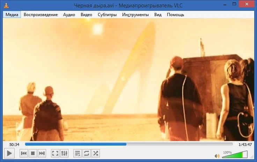Screen dimensions: 257x162
Task: Minimize the VLC player window
Action: 225,4
